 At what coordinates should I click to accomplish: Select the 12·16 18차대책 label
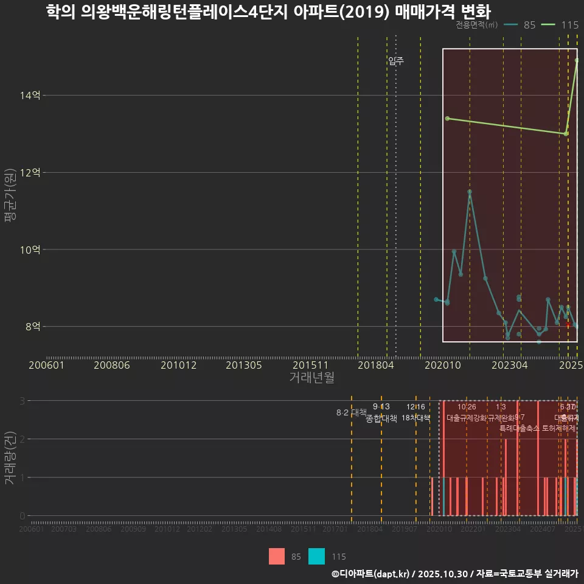point(415,413)
